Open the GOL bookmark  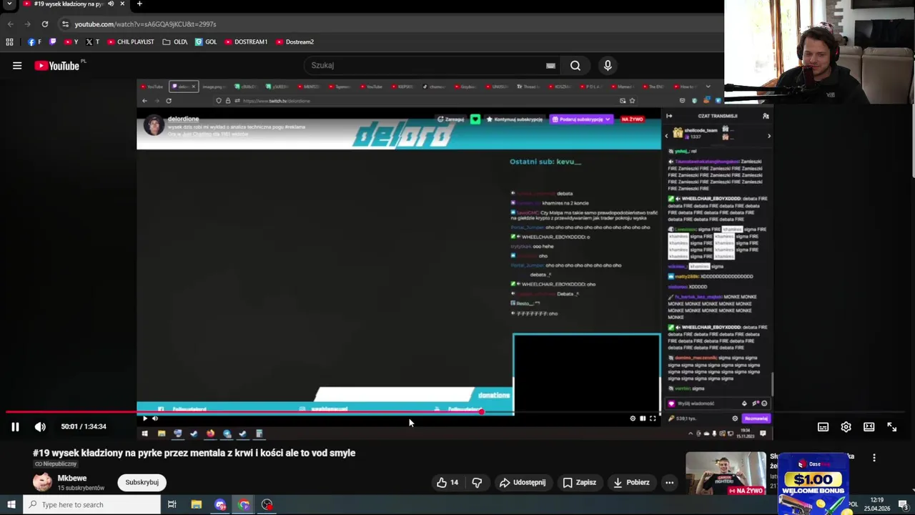point(206,41)
